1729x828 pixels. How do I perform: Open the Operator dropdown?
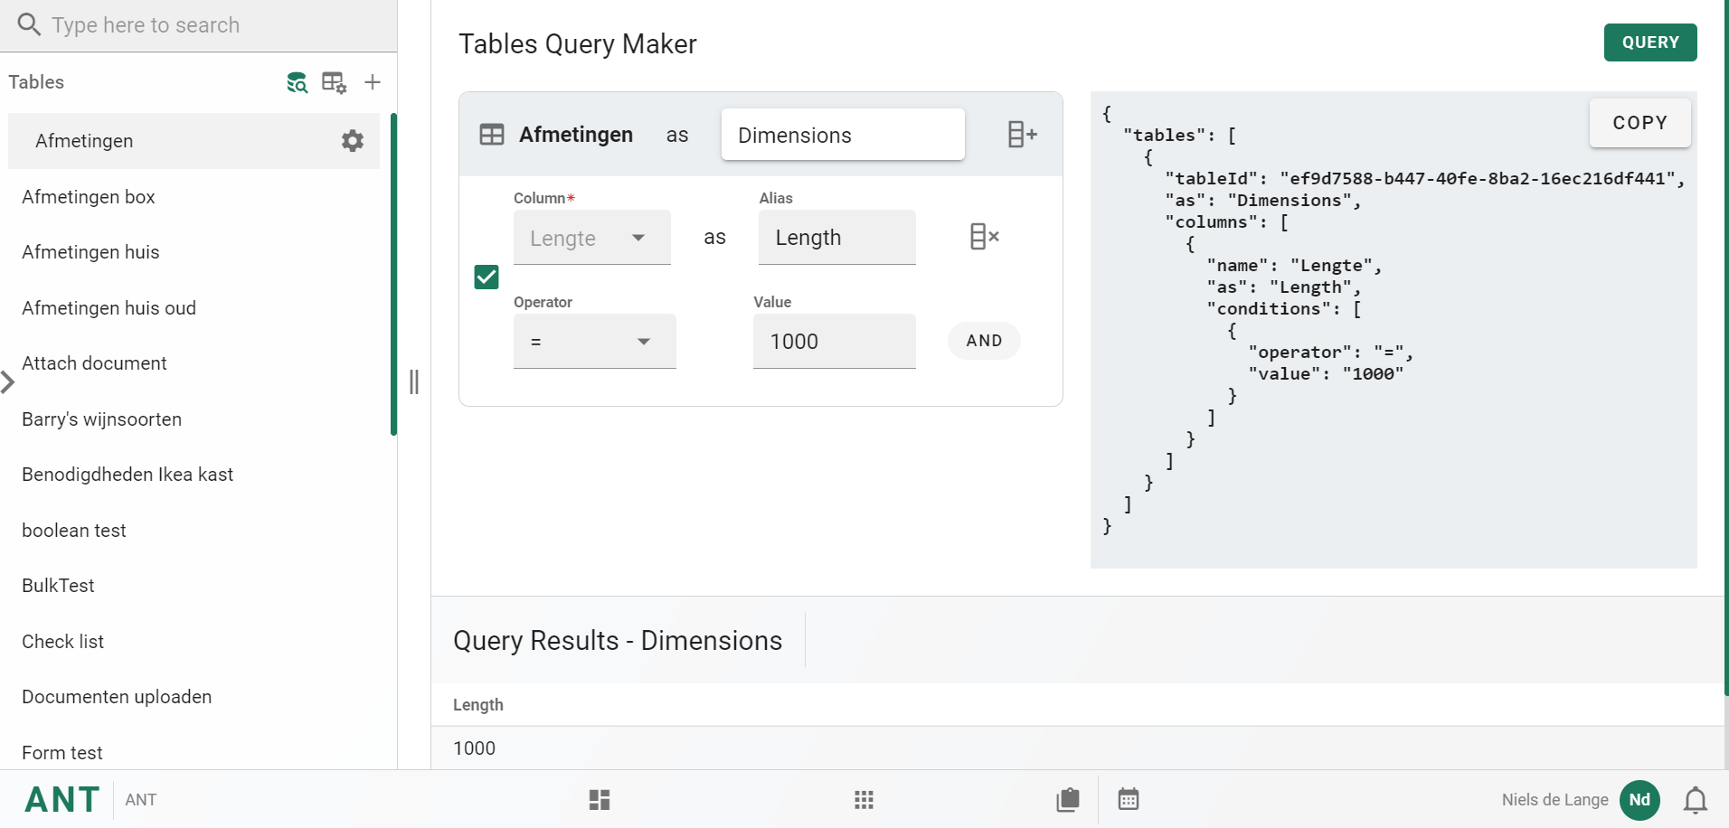click(x=594, y=342)
